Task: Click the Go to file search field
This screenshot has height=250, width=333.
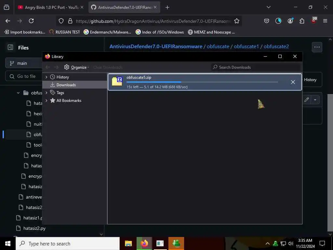Action: tap(24, 76)
